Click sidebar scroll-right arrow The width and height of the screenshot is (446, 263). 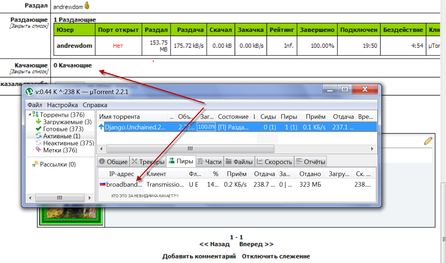pyautogui.click(x=90, y=197)
